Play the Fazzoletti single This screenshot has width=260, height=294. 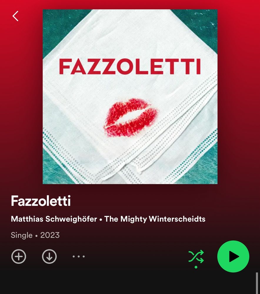click(233, 256)
